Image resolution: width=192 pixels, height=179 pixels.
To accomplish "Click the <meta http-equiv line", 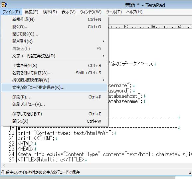I will click(x=105, y=154).
